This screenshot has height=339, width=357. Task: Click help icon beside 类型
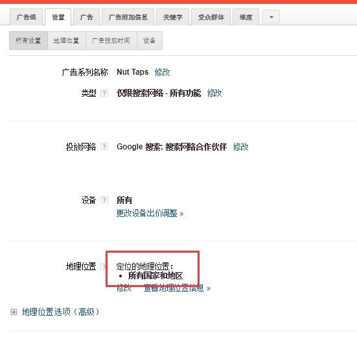pyautogui.click(x=104, y=93)
